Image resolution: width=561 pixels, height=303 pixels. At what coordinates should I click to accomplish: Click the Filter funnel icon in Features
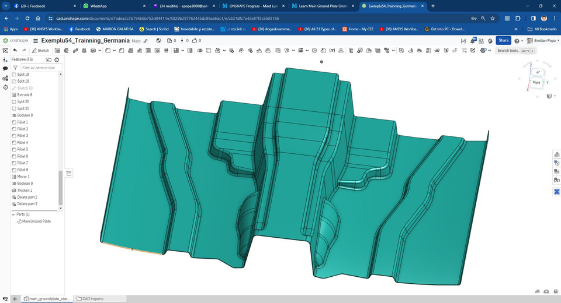(x=15, y=68)
